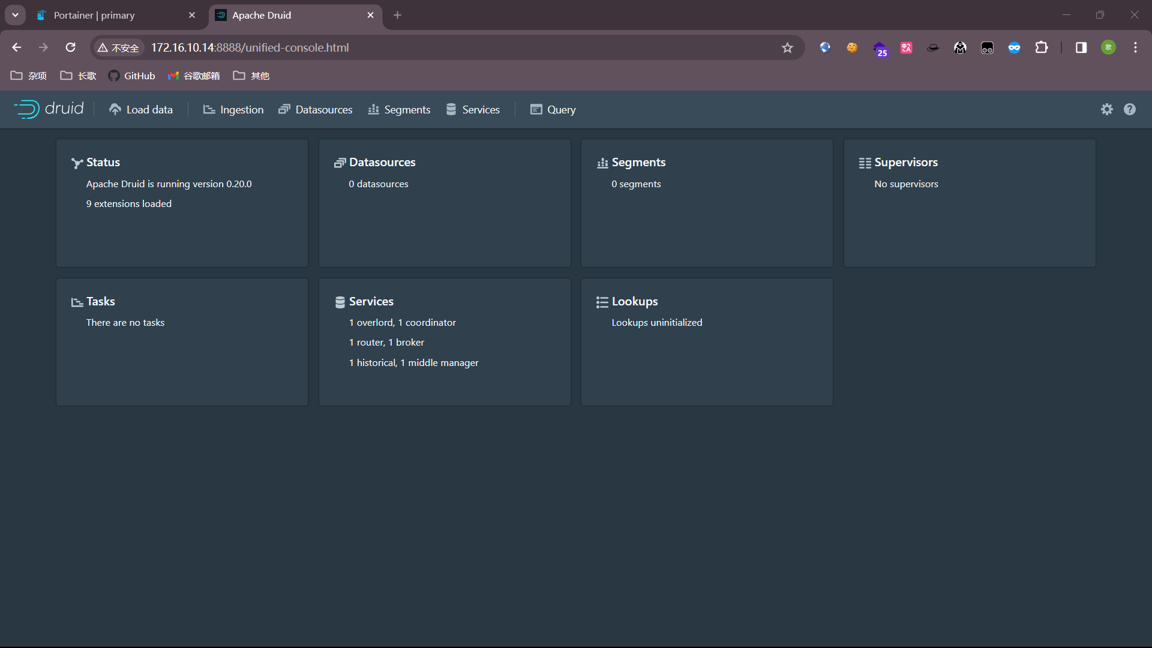
Task: Open the browser three-dot menu
Action: [x=1135, y=47]
